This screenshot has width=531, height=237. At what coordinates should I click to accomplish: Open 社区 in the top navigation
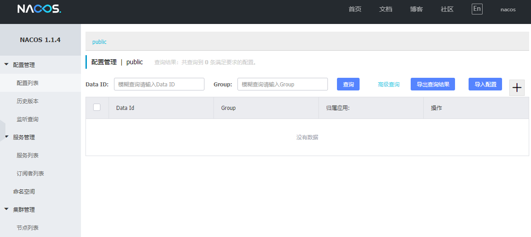click(447, 9)
